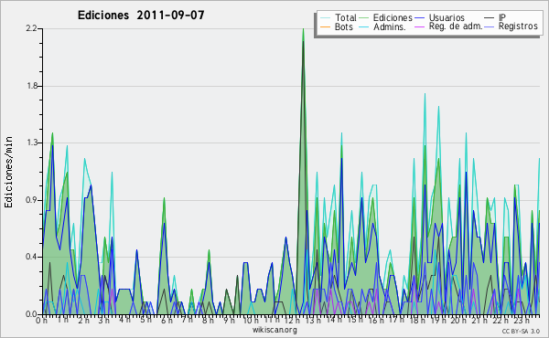The height and width of the screenshot is (338, 549).
Task: Click the black IP legend line swatch
Action: point(490,18)
